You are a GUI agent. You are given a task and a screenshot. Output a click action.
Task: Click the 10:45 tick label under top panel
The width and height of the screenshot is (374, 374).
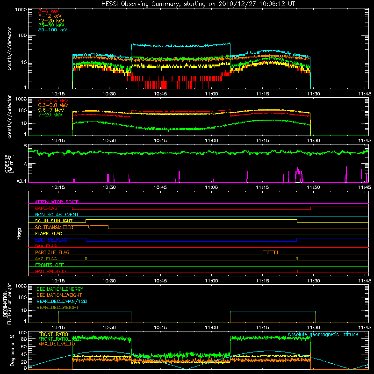(x=160, y=94)
